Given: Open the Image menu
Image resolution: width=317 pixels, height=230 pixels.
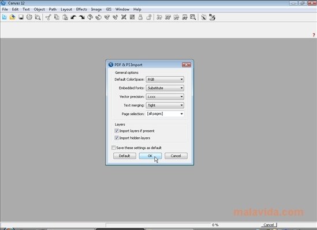Looking at the screenshot, I should [x=96, y=9].
